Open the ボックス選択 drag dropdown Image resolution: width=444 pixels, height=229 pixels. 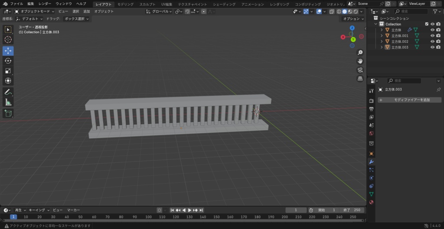76,19
